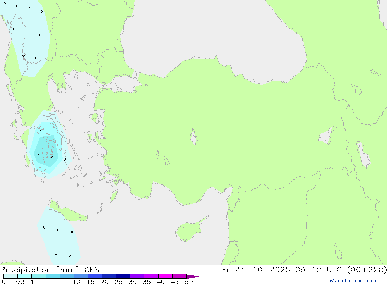Click the above-50 mm legend arrow tip
Viewport: 387px width, 284px height.
193,277
